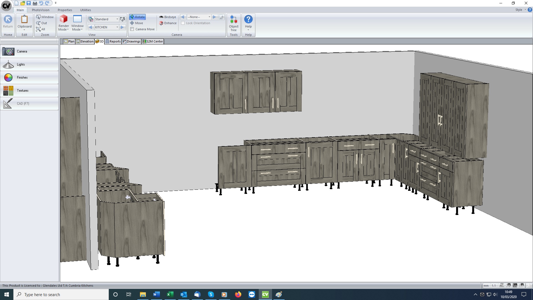Expand the Standard view dropdown
Viewport: 533px width, 300px height.
117,19
